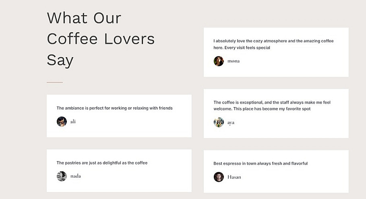Click the "Best espresso in town" review text
This screenshot has height=199, width=366.
click(x=261, y=164)
